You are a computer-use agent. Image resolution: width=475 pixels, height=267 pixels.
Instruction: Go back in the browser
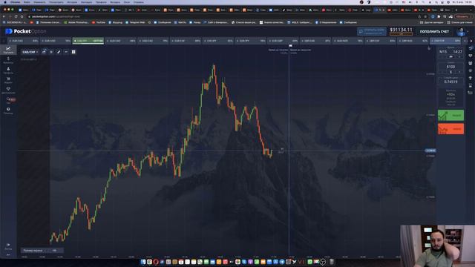click(x=4, y=16)
